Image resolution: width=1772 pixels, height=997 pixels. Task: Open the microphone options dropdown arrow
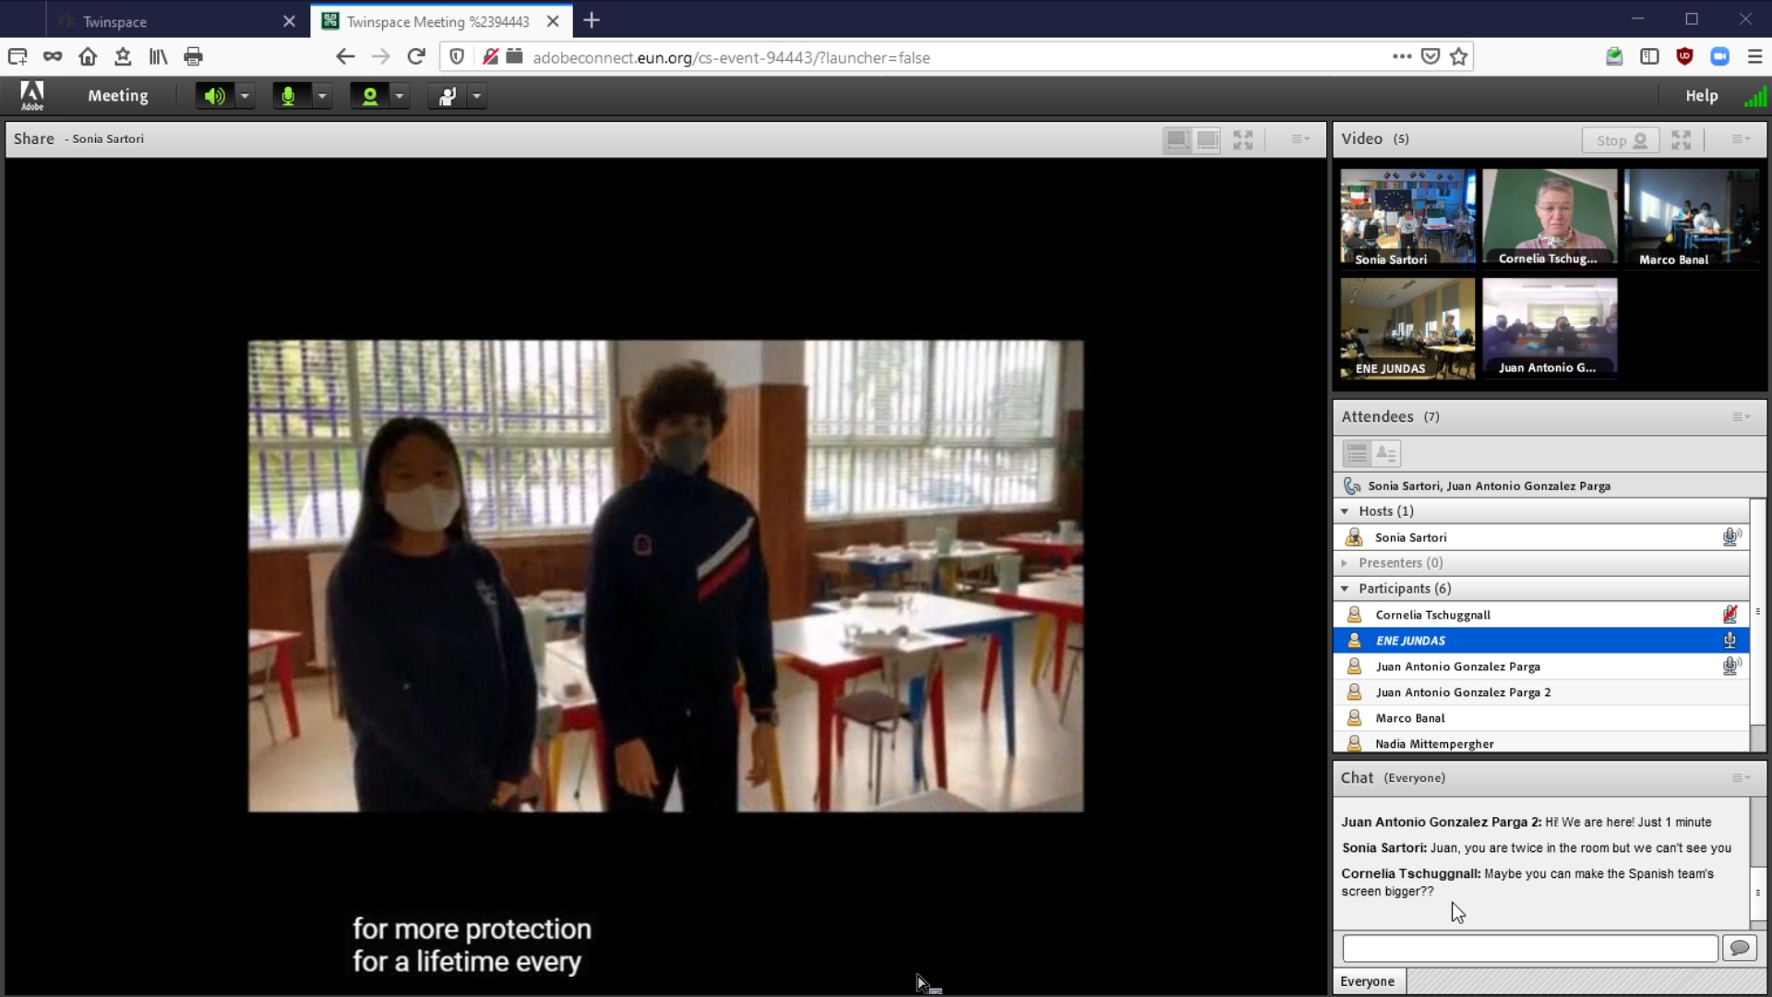[322, 96]
